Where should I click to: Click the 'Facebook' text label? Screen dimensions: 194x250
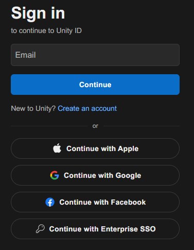[x=128, y=202]
